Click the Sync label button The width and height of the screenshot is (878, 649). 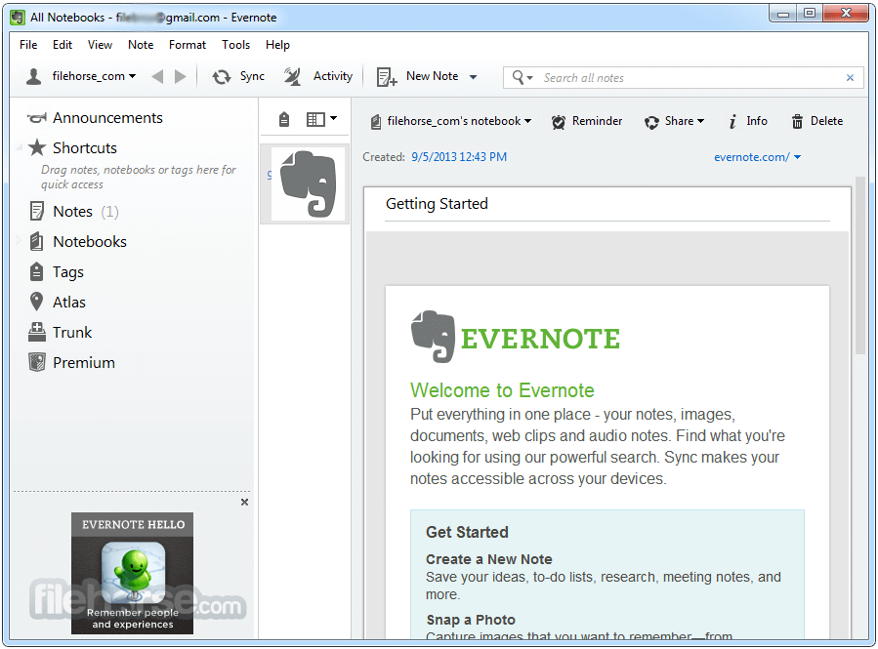(x=252, y=76)
